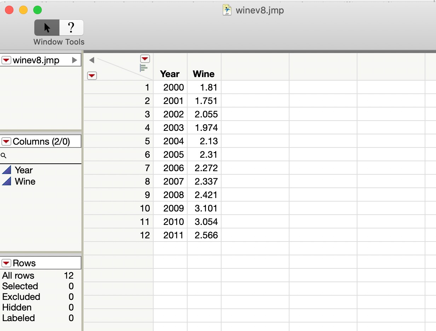This screenshot has height=331, width=436.
Task: Click the magnifier icon in Columns panel
Action: point(4,156)
